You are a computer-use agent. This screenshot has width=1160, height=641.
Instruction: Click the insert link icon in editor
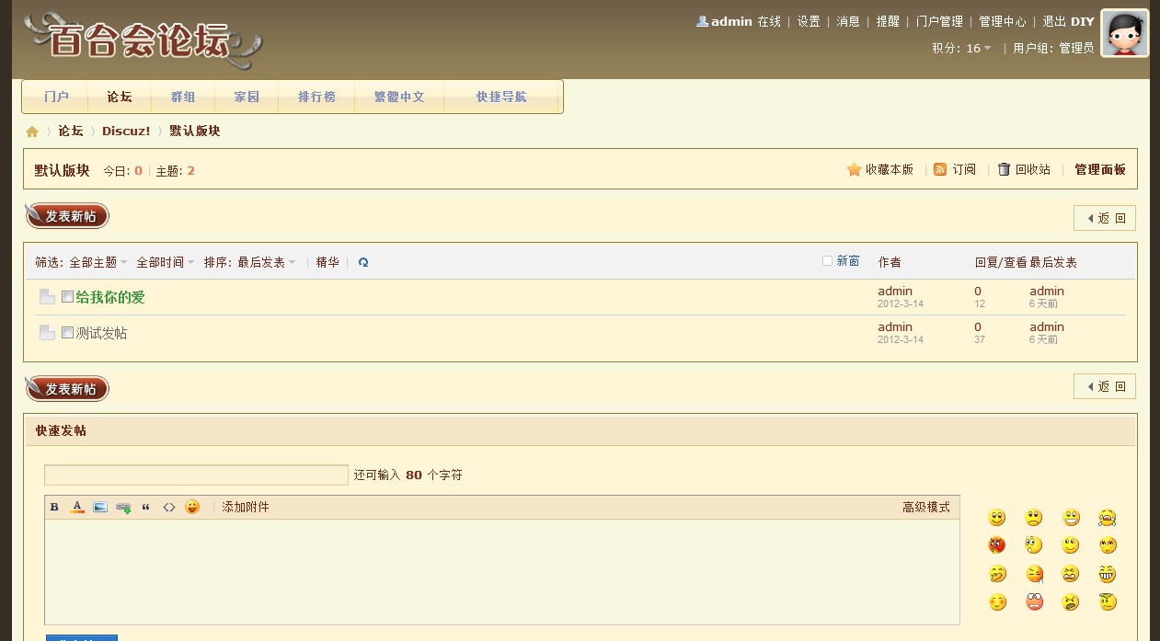123,508
